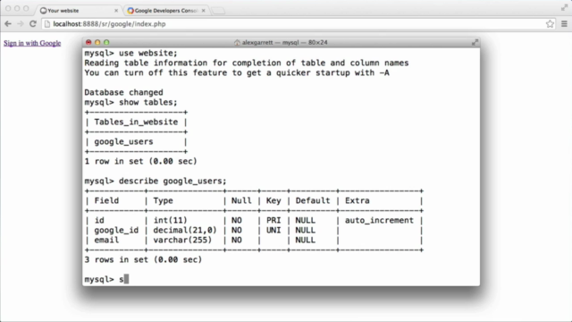Close the Your website tab

[116, 11]
